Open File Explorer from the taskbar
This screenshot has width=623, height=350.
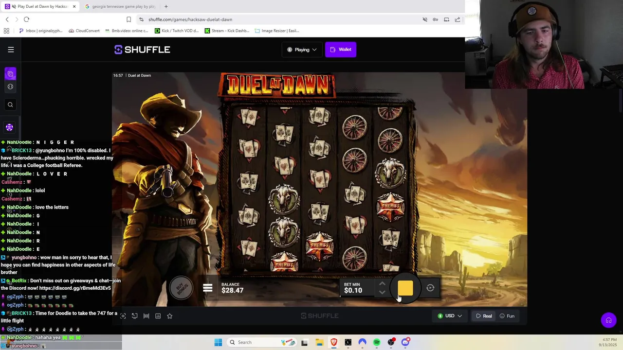click(x=319, y=342)
